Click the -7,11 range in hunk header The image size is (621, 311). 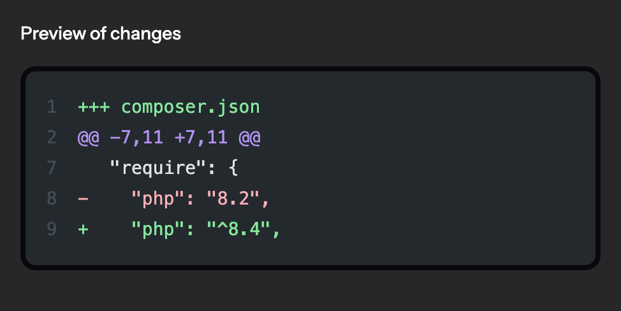[136, 138]
